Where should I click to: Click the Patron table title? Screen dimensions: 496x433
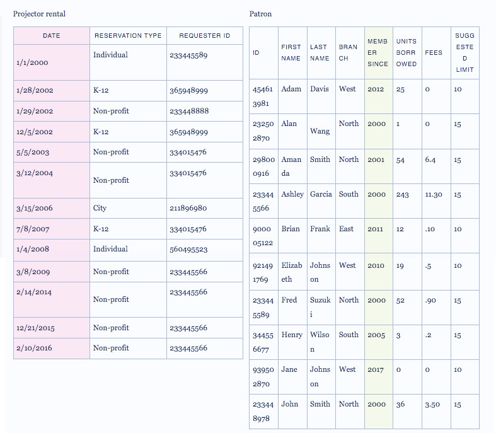[x=260, y=14]
